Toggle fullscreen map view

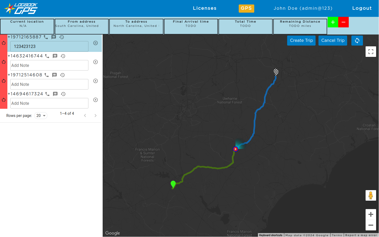tap(371, 52)
